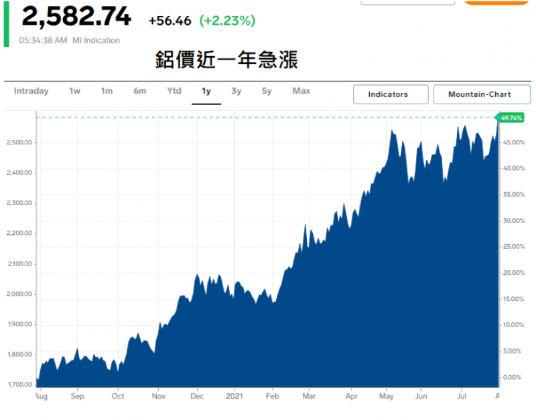Click the green 49.74% badge

pyautogui.click(x=511, y=118)
